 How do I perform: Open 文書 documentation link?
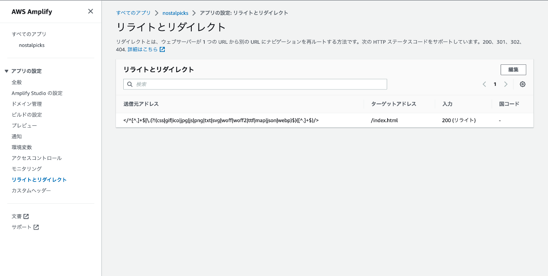tap(17, 216)
